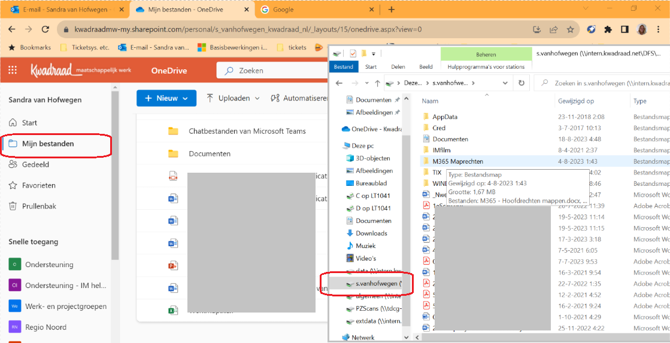This screenshot has width=670, height=343.
Task: Refresh the Explorer folder view
Action: pyautogui.click(x=522, y=83)
